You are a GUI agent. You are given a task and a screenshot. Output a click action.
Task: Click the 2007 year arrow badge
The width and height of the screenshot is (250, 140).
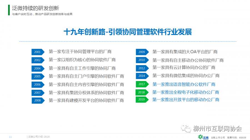38,93
